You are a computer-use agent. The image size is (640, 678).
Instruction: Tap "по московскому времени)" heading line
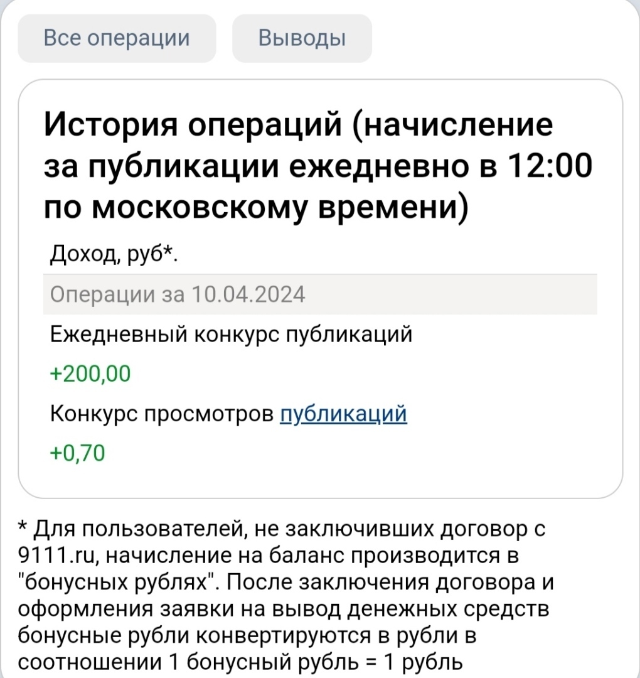(x=256, y=207)
